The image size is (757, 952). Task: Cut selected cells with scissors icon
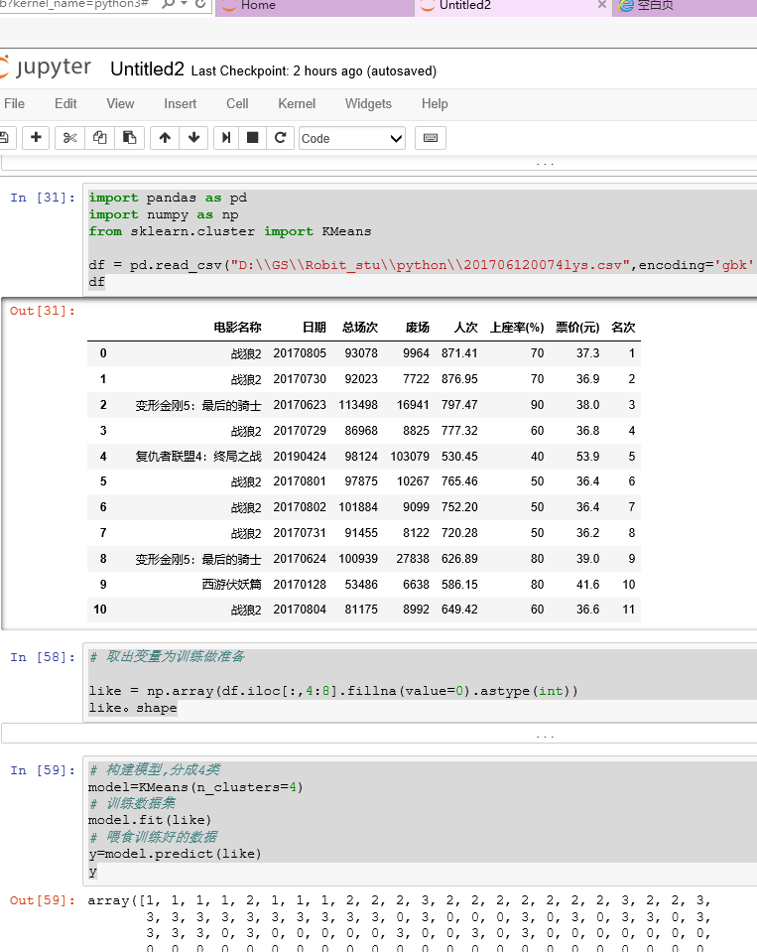click(69, 138)
